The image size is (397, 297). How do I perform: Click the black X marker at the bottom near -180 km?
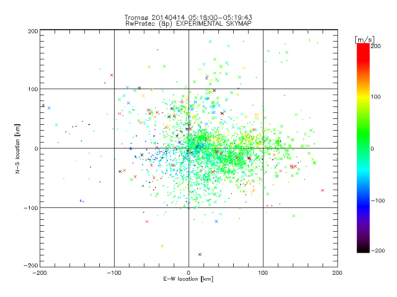click(x=200, y=254)
